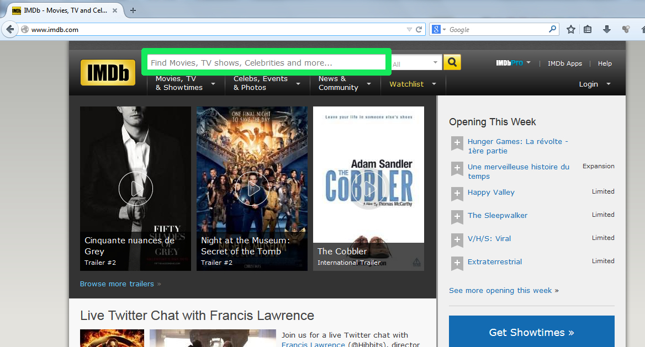Reload the page with the refresh icon
The image size is (645, 347).
click(419, 30)
